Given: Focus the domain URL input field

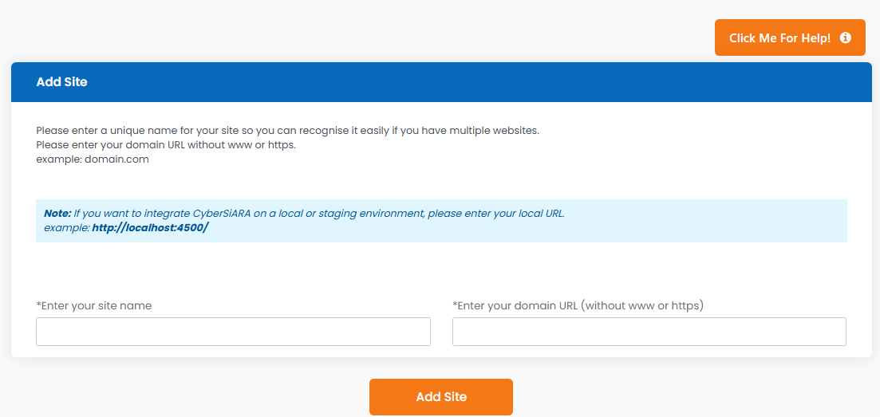Looking at the screenshot, I should [x=649, y=332].
